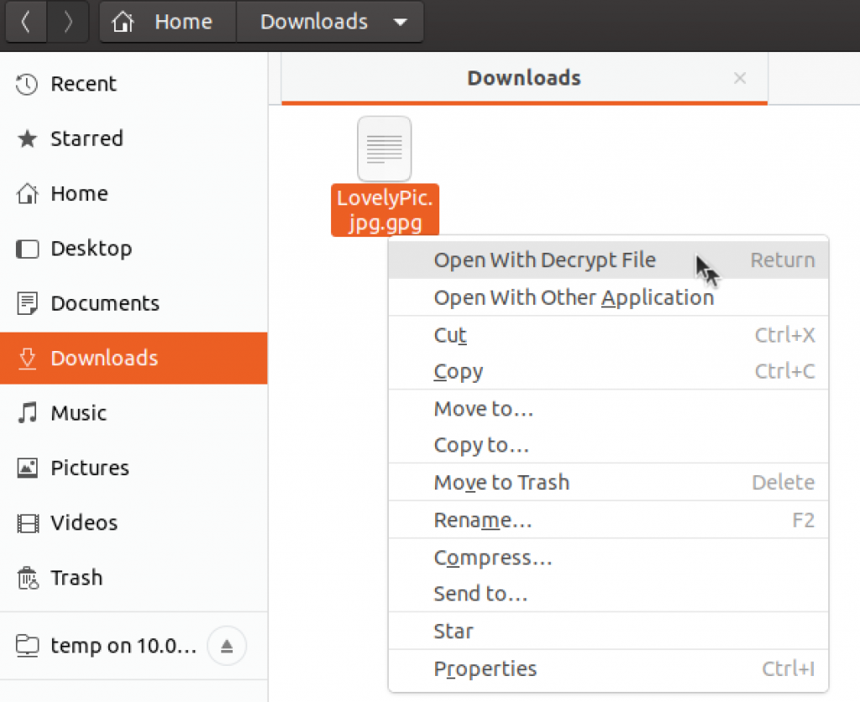Click the Music note icon in sidebar
The image size is (860, 702).
click(27, 413)
